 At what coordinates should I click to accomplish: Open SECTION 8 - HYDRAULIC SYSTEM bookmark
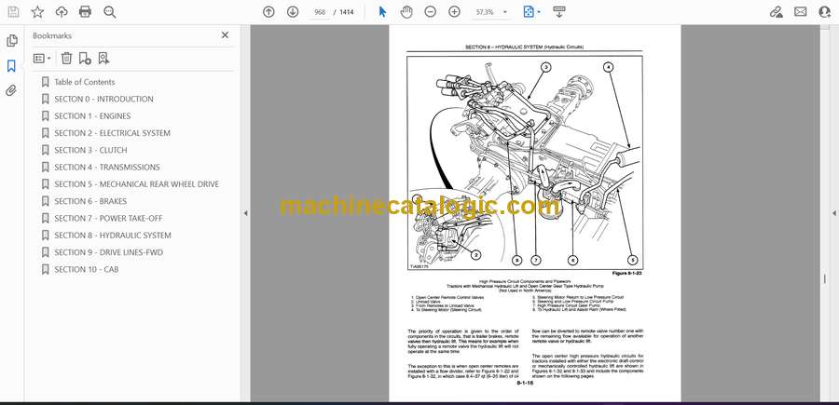pos(113,236)
